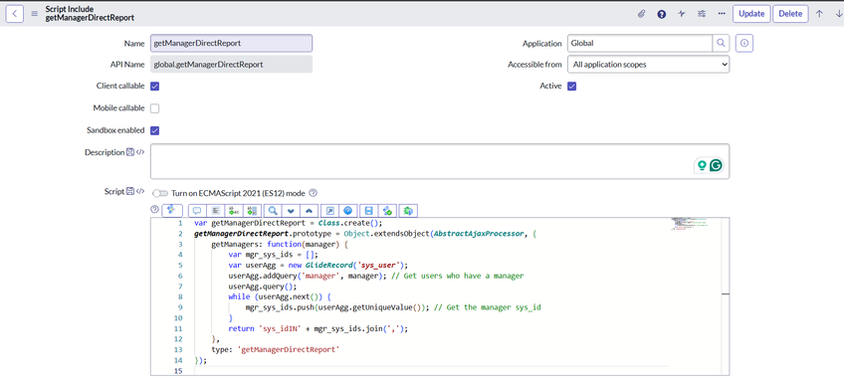Uncheck the Active checkbox
The height and width of the screenshot is (385, 844).
[x=571, y=86]
